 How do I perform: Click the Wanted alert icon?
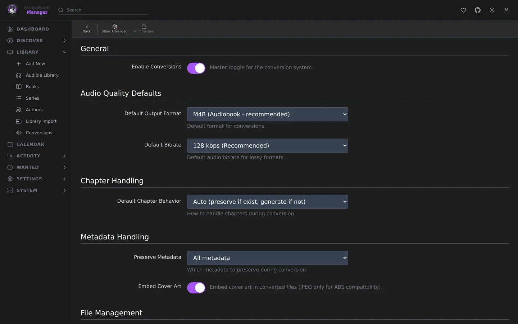tap(10, 167)
